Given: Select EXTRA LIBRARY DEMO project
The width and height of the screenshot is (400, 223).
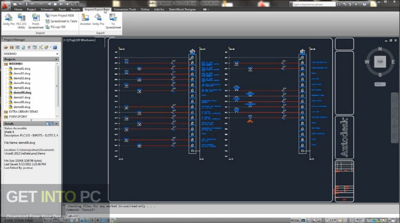Looking at the screenshot, I should click(23, 112).
